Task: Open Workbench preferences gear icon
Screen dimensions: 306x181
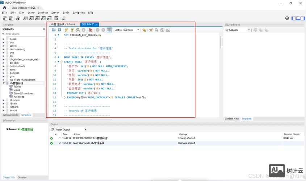Action: (x=287, y=18)
